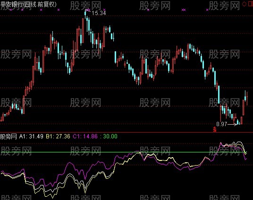Select the green 30.00 reference value

coord(110,136)
